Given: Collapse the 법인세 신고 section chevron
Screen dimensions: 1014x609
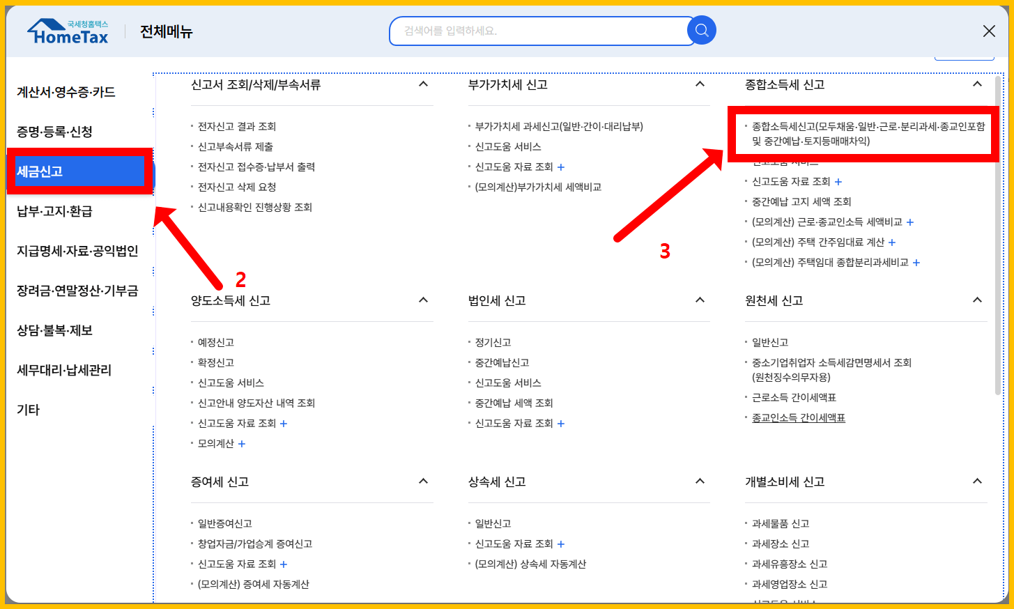Looking at the screenshot, I should [700, 300].
